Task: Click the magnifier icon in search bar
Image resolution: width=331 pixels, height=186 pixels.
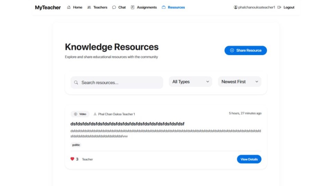Action: (76, 83)
